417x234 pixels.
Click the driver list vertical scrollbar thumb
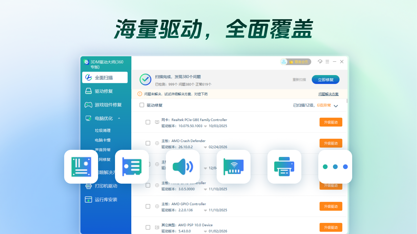tap(347, 101)
